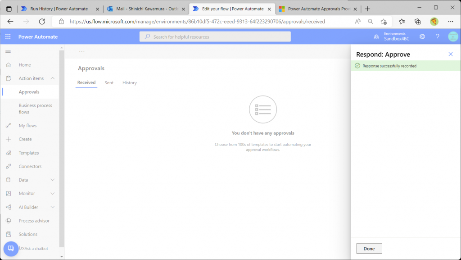This screenshot has width=461, height=260.
Task: Click sidebar scrollbar down arrow
Action: pyautogui.click(x=61, y=256)
